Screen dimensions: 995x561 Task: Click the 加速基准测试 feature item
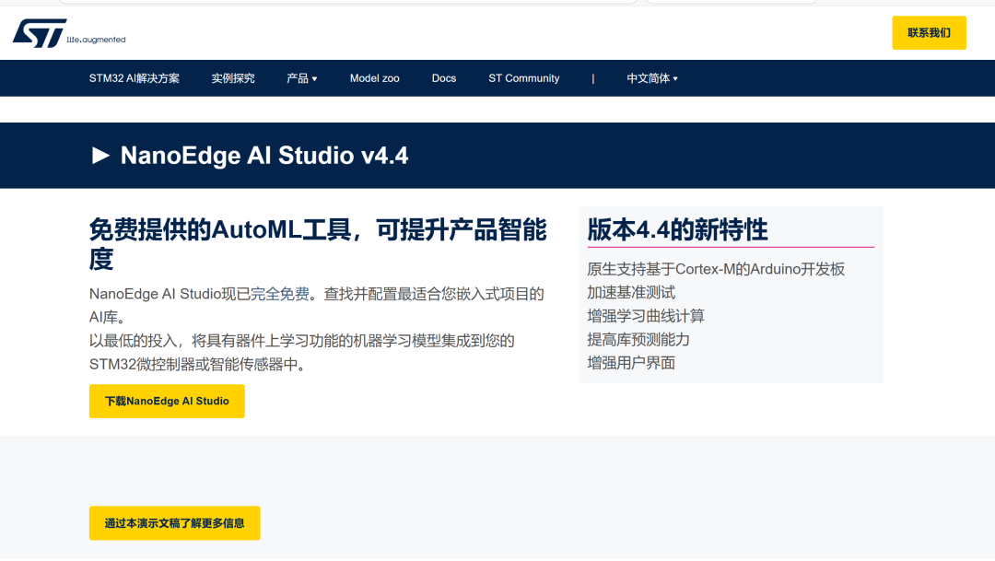(x=631, y=292)
